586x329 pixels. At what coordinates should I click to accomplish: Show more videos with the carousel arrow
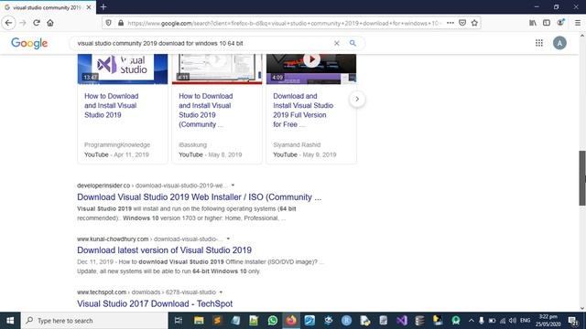tap(357, 100)
